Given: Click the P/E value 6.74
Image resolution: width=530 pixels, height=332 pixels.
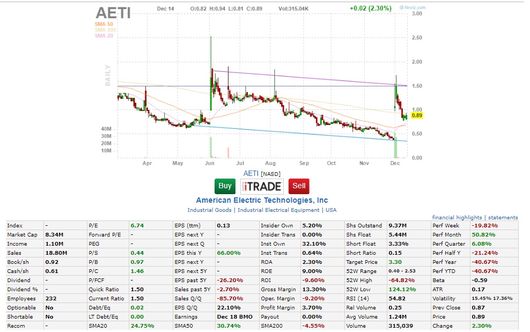Looking at the screenshot, I should pyautogui.click(x=137, y=225).
